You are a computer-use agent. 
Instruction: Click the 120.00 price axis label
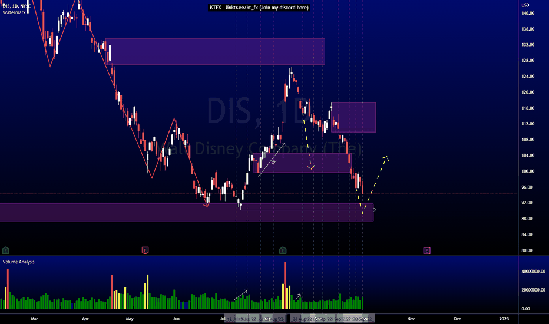[528, 92]
